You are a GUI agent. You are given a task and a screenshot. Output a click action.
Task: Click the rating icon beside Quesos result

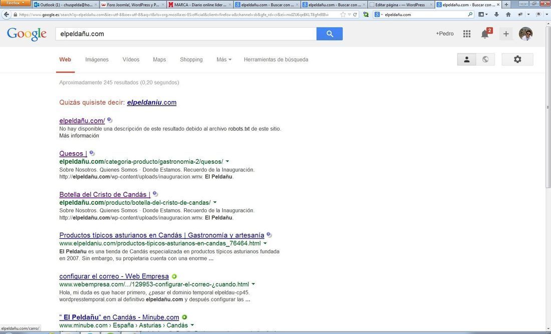pyautogui.click(x=92, y=153)
